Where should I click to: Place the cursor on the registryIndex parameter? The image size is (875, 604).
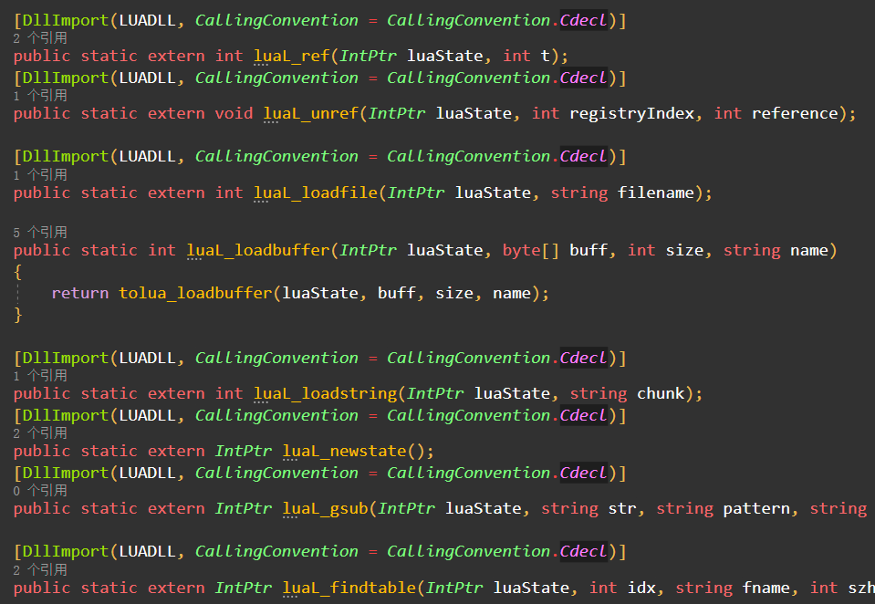pos(631,114)
